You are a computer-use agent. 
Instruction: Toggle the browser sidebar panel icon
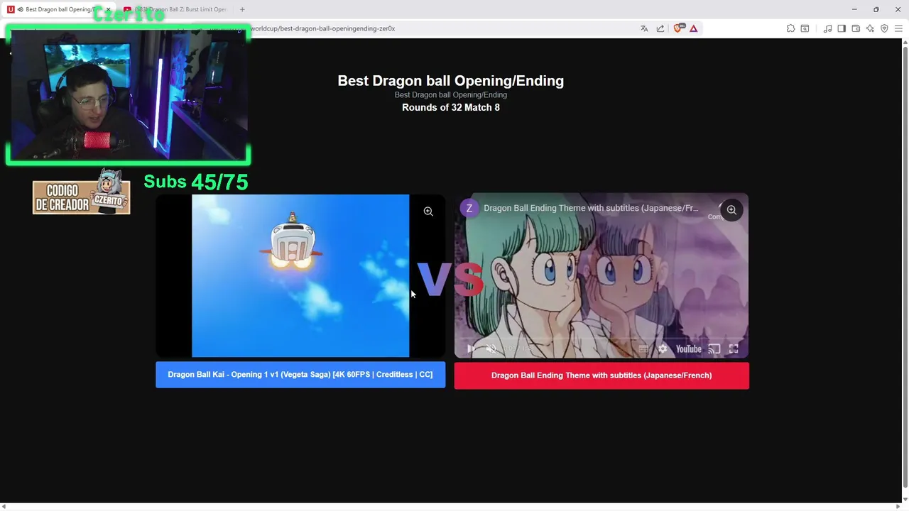pyautogui.click(x=842, y=28)
